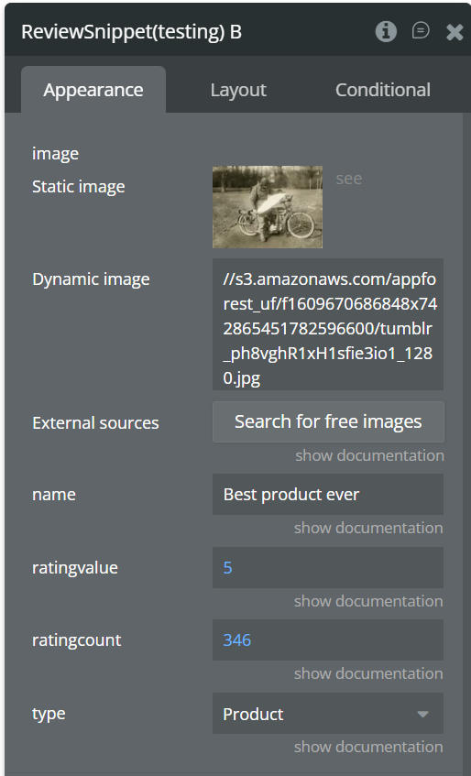Show documentation below ratingvalue field
471x776 pixels.
pos(368,601)
